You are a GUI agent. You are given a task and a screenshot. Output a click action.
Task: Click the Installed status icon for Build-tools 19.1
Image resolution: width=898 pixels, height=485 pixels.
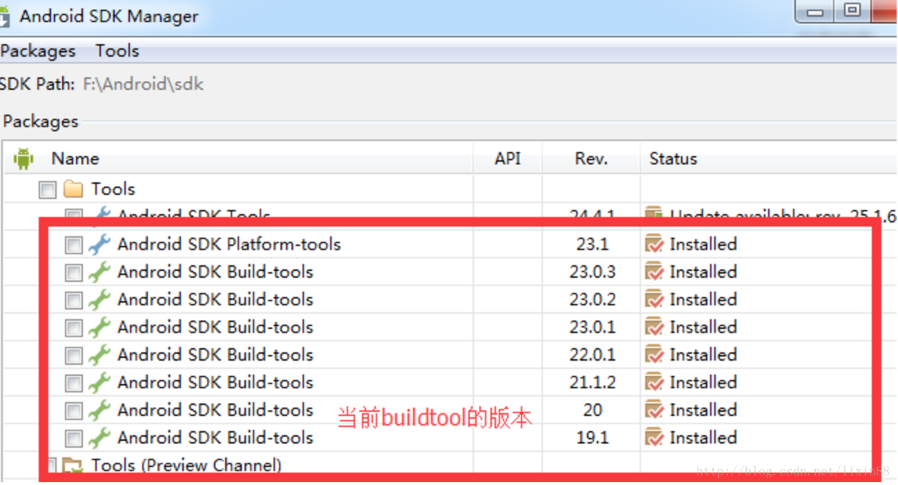click(653, 437)
